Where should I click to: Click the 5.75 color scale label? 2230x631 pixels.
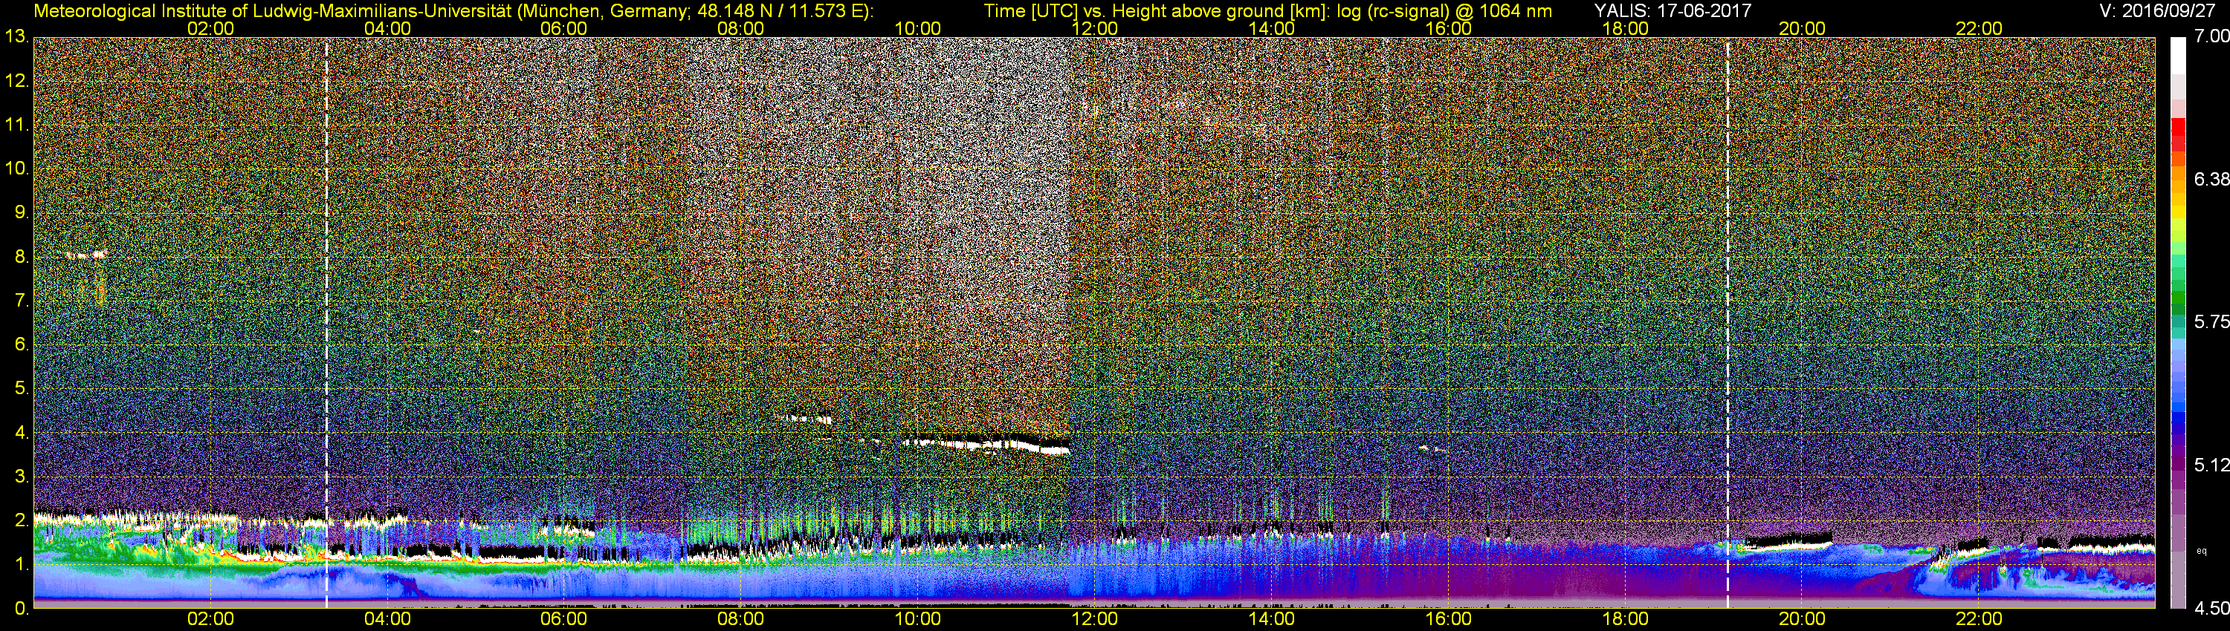point(2211,321)
